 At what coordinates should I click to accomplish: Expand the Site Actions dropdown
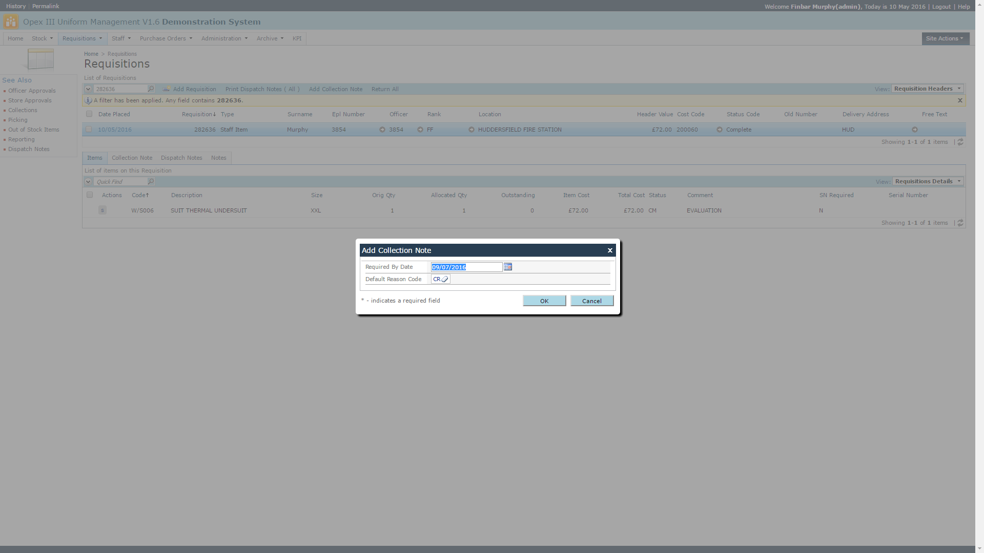(x=945, y=39)
